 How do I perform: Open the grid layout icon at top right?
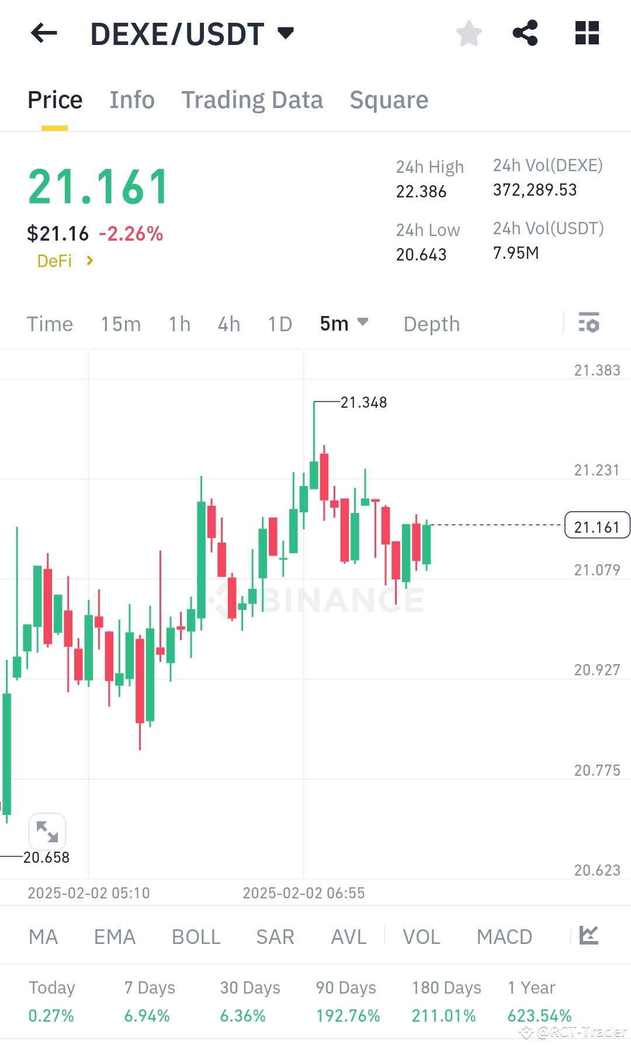tap(587, 33)
